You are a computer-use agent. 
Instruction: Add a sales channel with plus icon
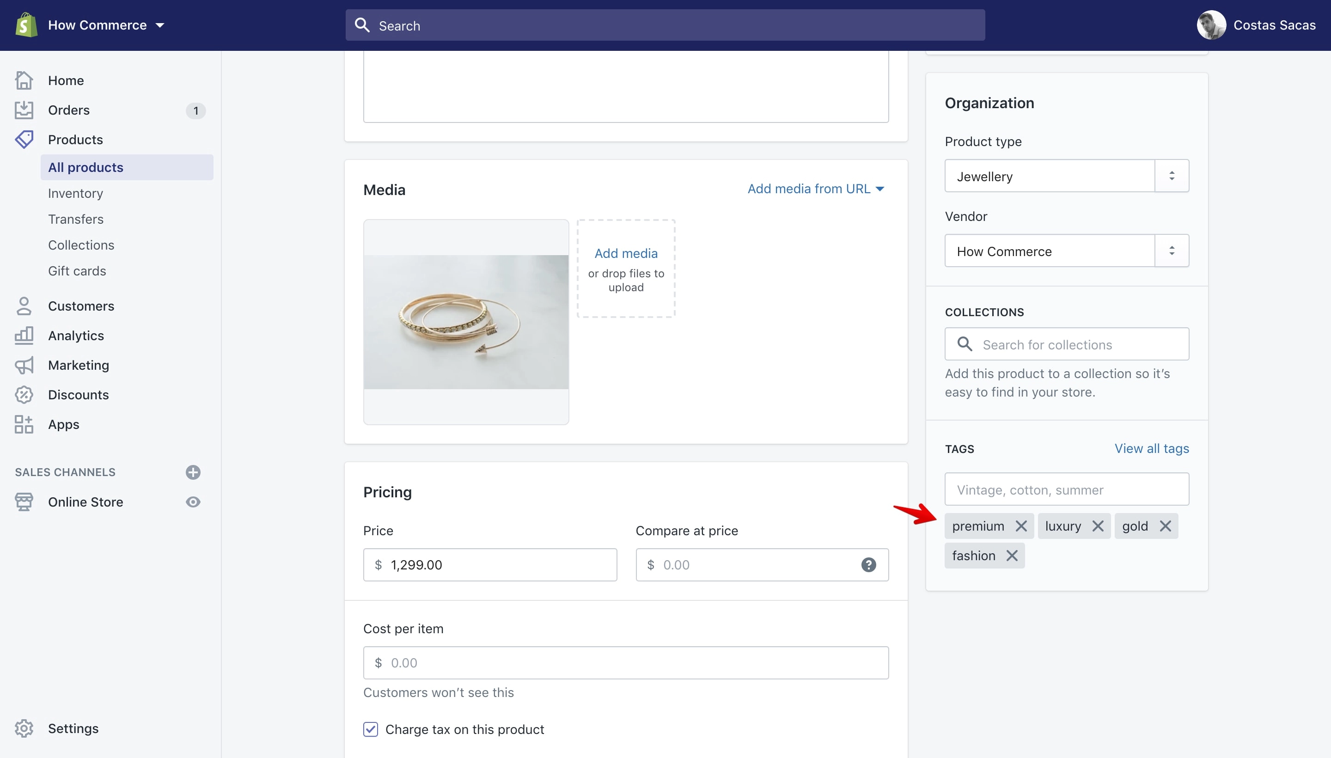coord(193,472)
